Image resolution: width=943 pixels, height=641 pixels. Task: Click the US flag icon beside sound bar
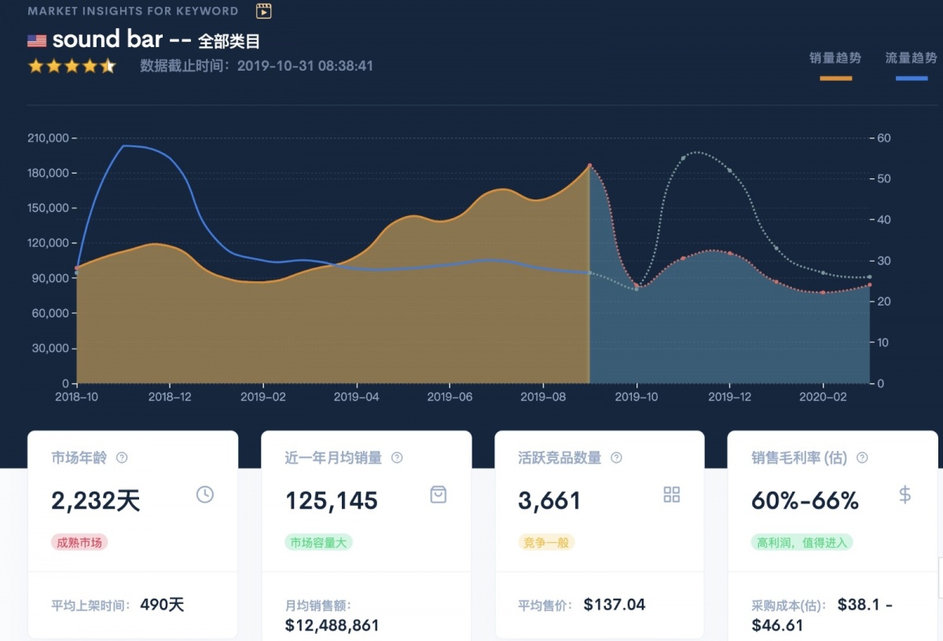[x=36, y=41]
